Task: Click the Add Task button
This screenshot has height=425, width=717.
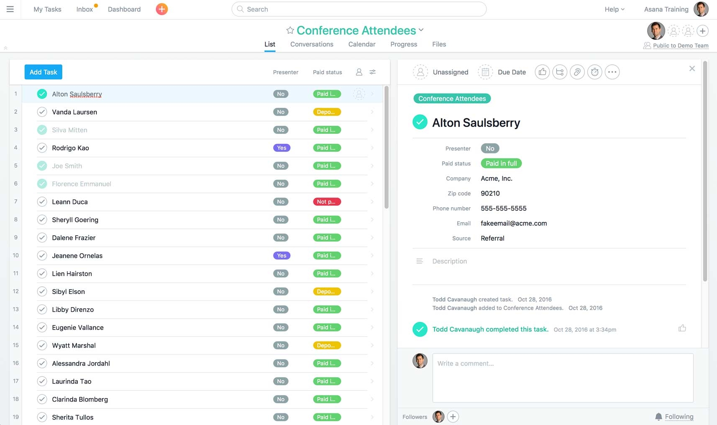Action: coord(44,72)
